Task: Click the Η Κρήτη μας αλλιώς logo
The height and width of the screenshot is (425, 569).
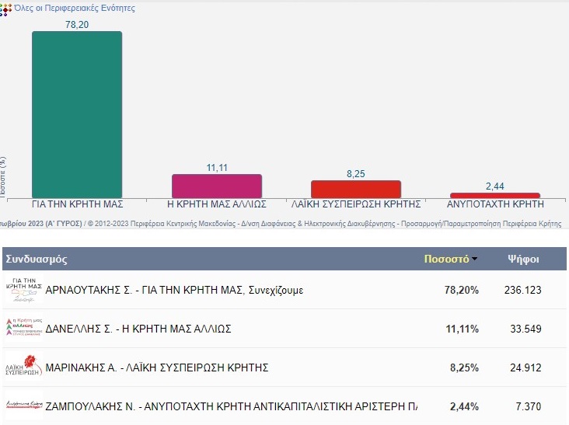Action: point(23,329)
